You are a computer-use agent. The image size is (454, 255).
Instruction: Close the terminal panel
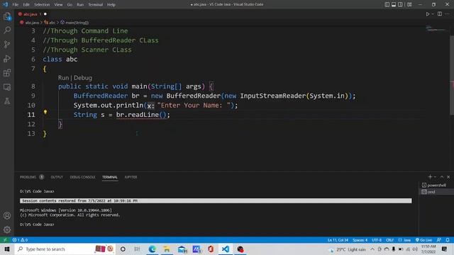[448, 176]
